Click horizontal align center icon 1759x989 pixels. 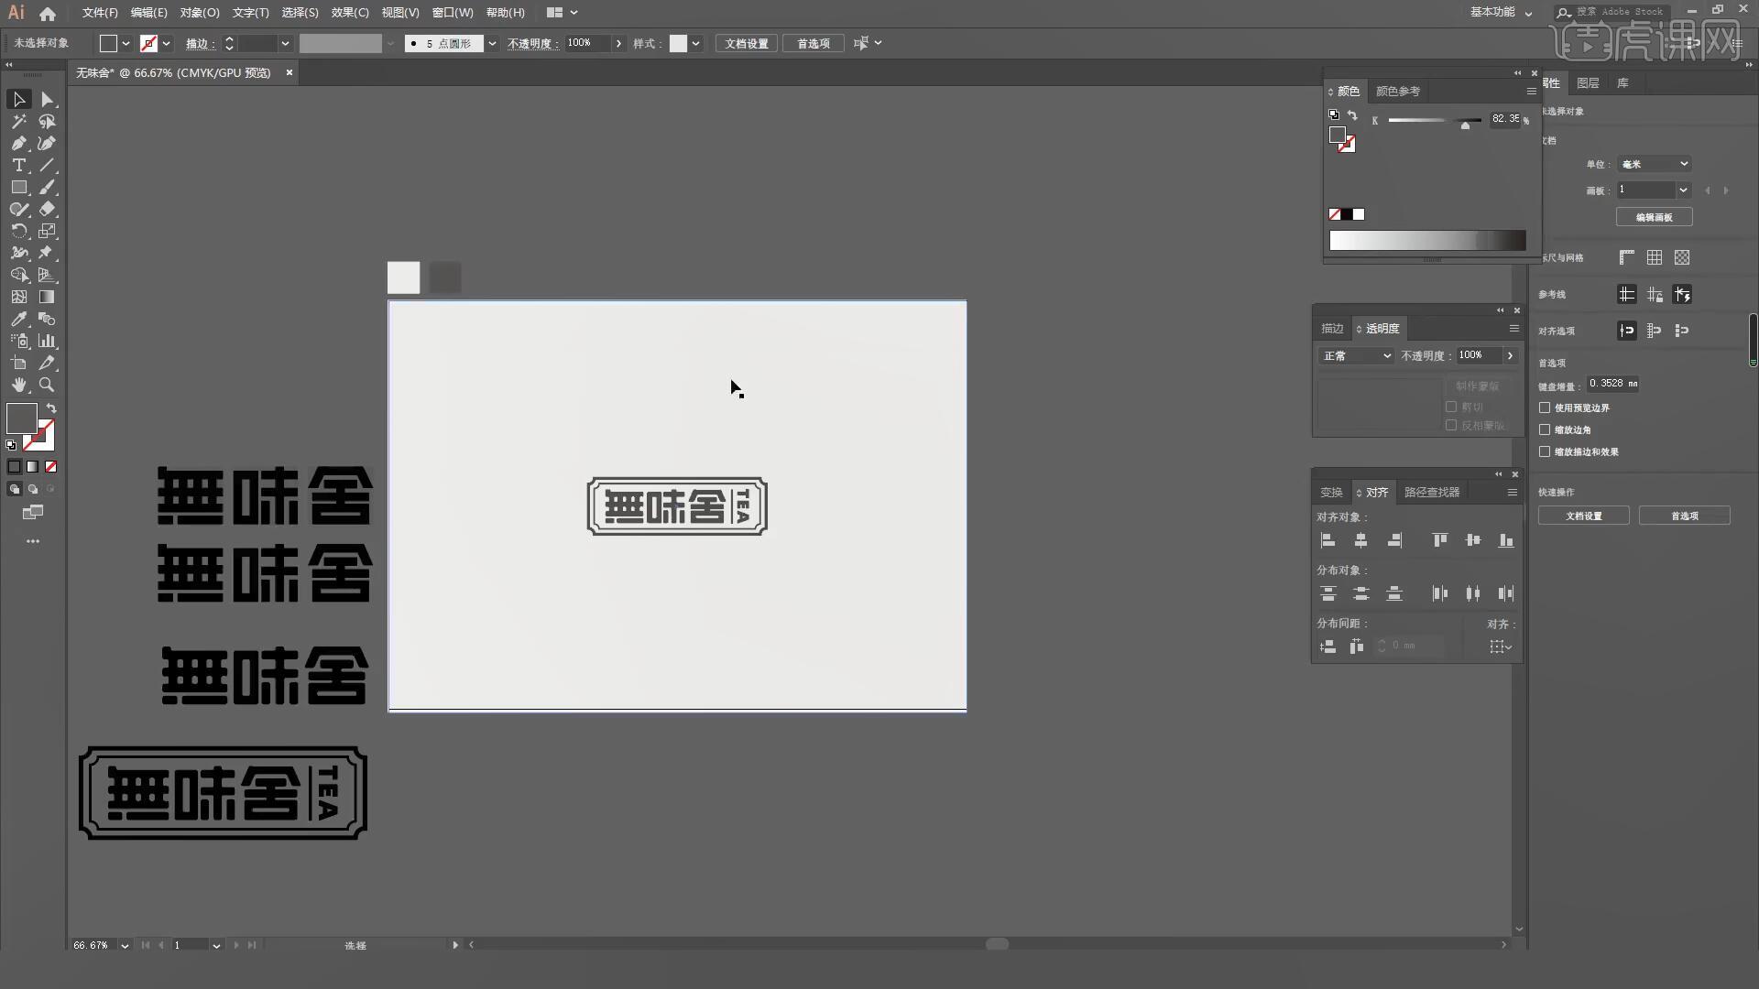1360,541
